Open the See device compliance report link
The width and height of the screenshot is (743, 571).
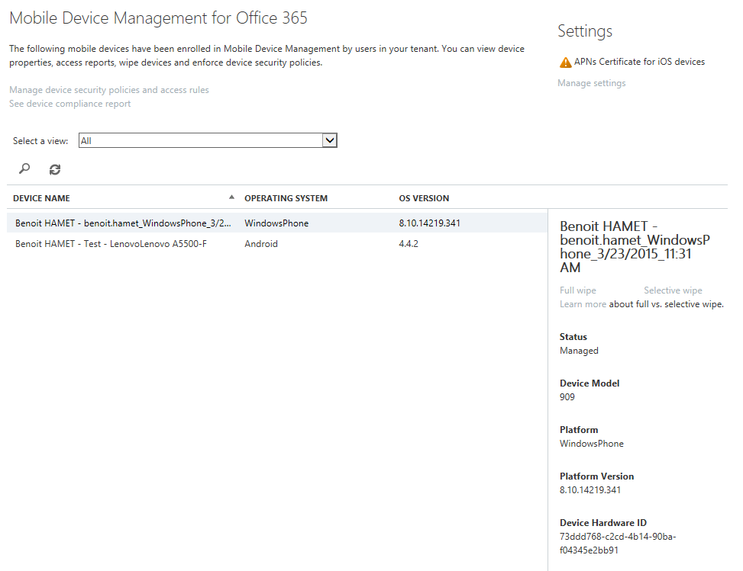pos(69,104)
